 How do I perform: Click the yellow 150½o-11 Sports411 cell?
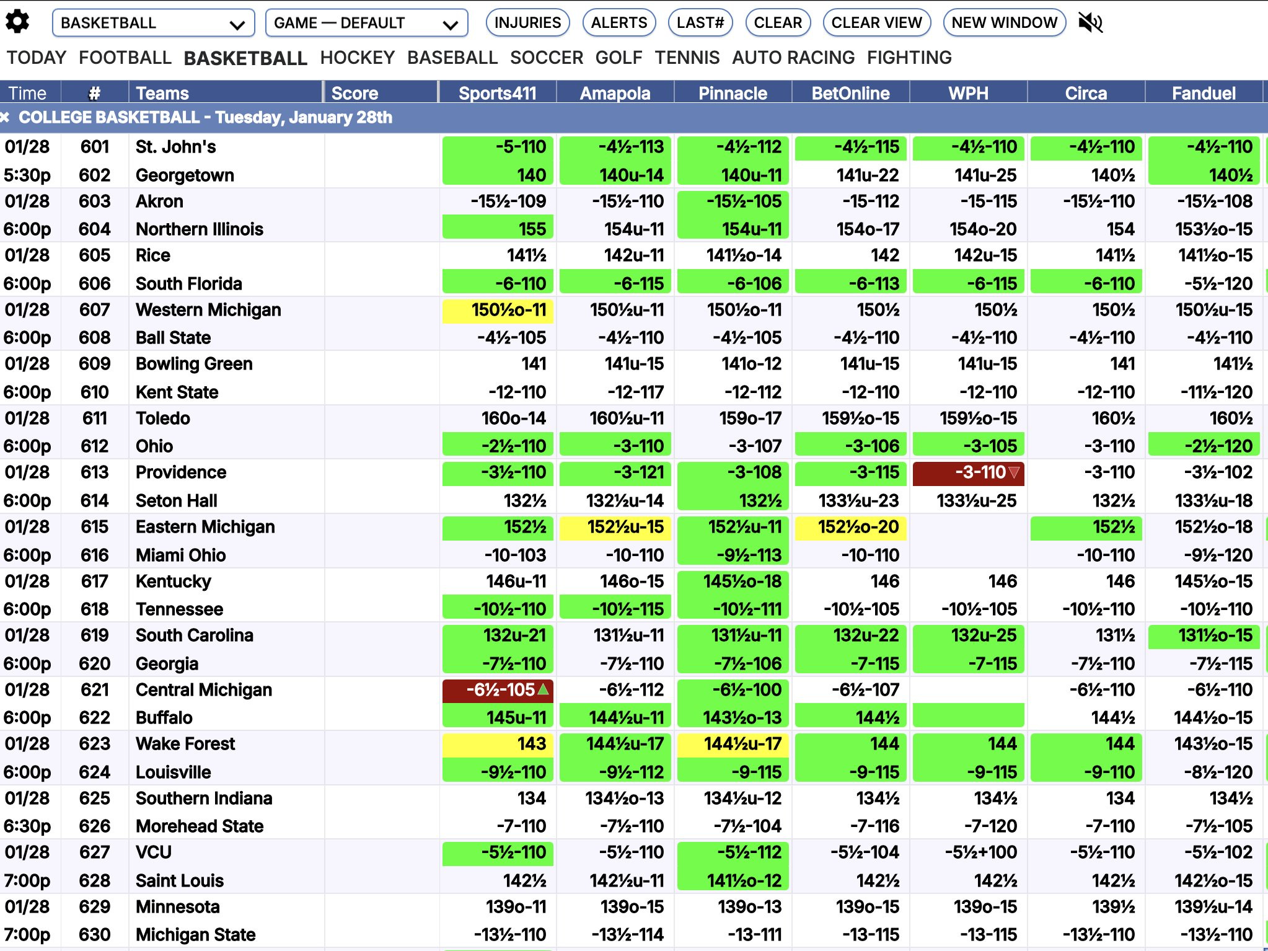498,310
